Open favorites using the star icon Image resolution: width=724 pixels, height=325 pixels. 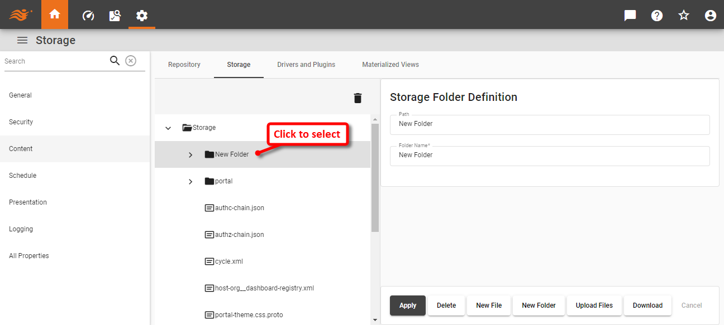(683, 15)
